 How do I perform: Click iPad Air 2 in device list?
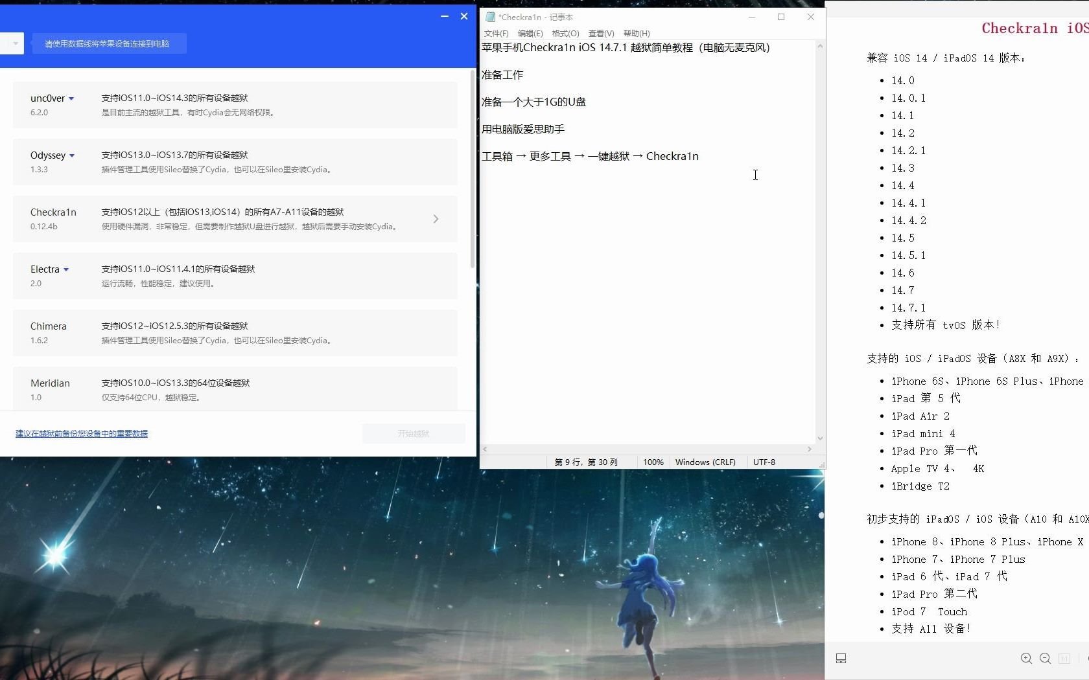[920, 416]
